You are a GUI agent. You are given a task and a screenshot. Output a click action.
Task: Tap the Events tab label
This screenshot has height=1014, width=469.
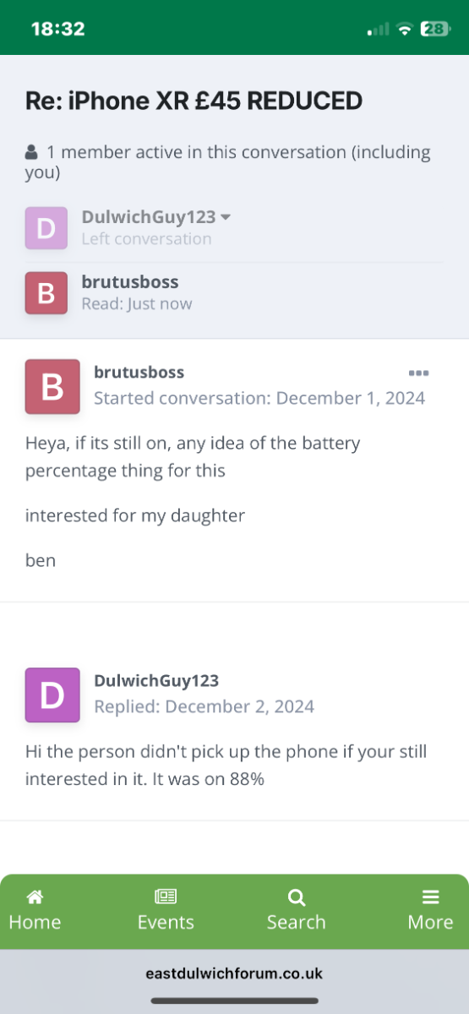[x=166, y=922]
